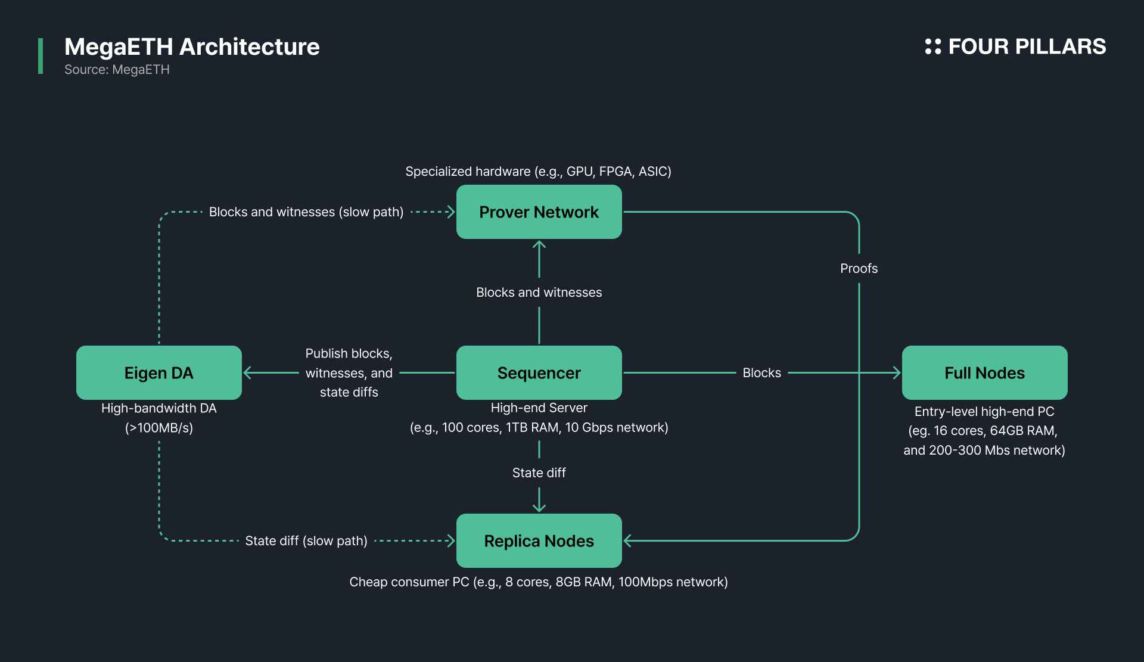Click 'and 200-300 Mbs network)' text line
Image resolution: width=1144 pixels, height=662 pixels.
pos(984,450)
